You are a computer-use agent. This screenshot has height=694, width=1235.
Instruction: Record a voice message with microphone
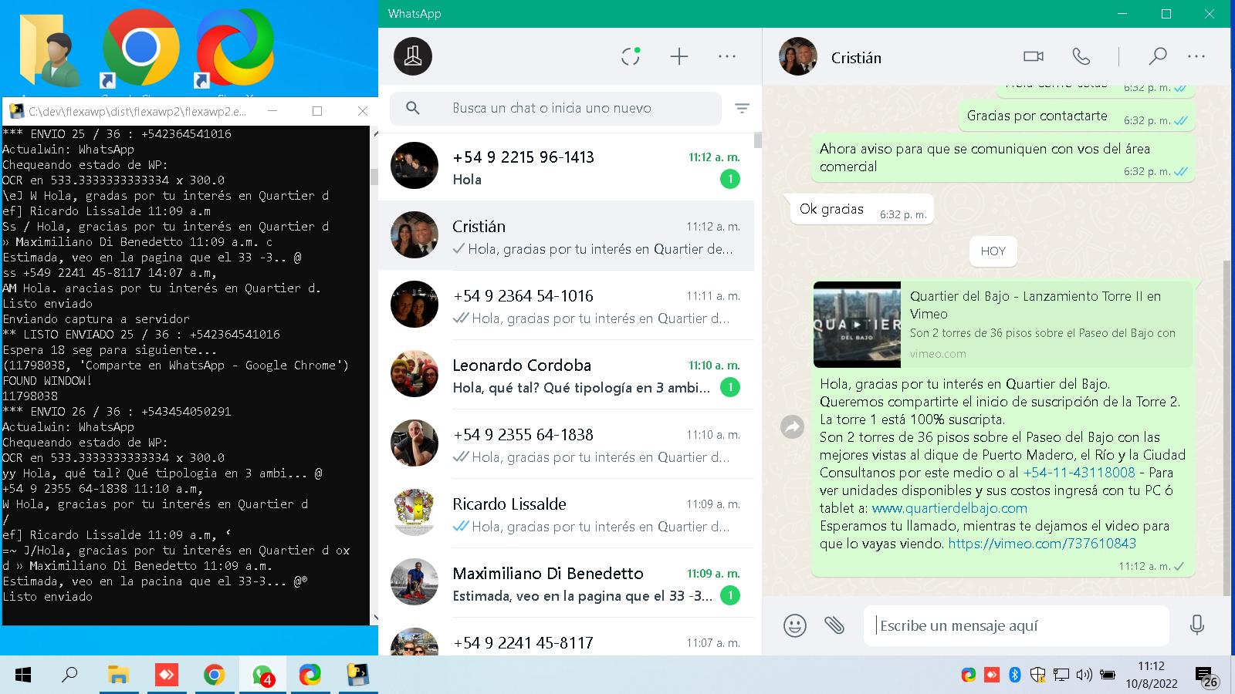[1197, 625]
